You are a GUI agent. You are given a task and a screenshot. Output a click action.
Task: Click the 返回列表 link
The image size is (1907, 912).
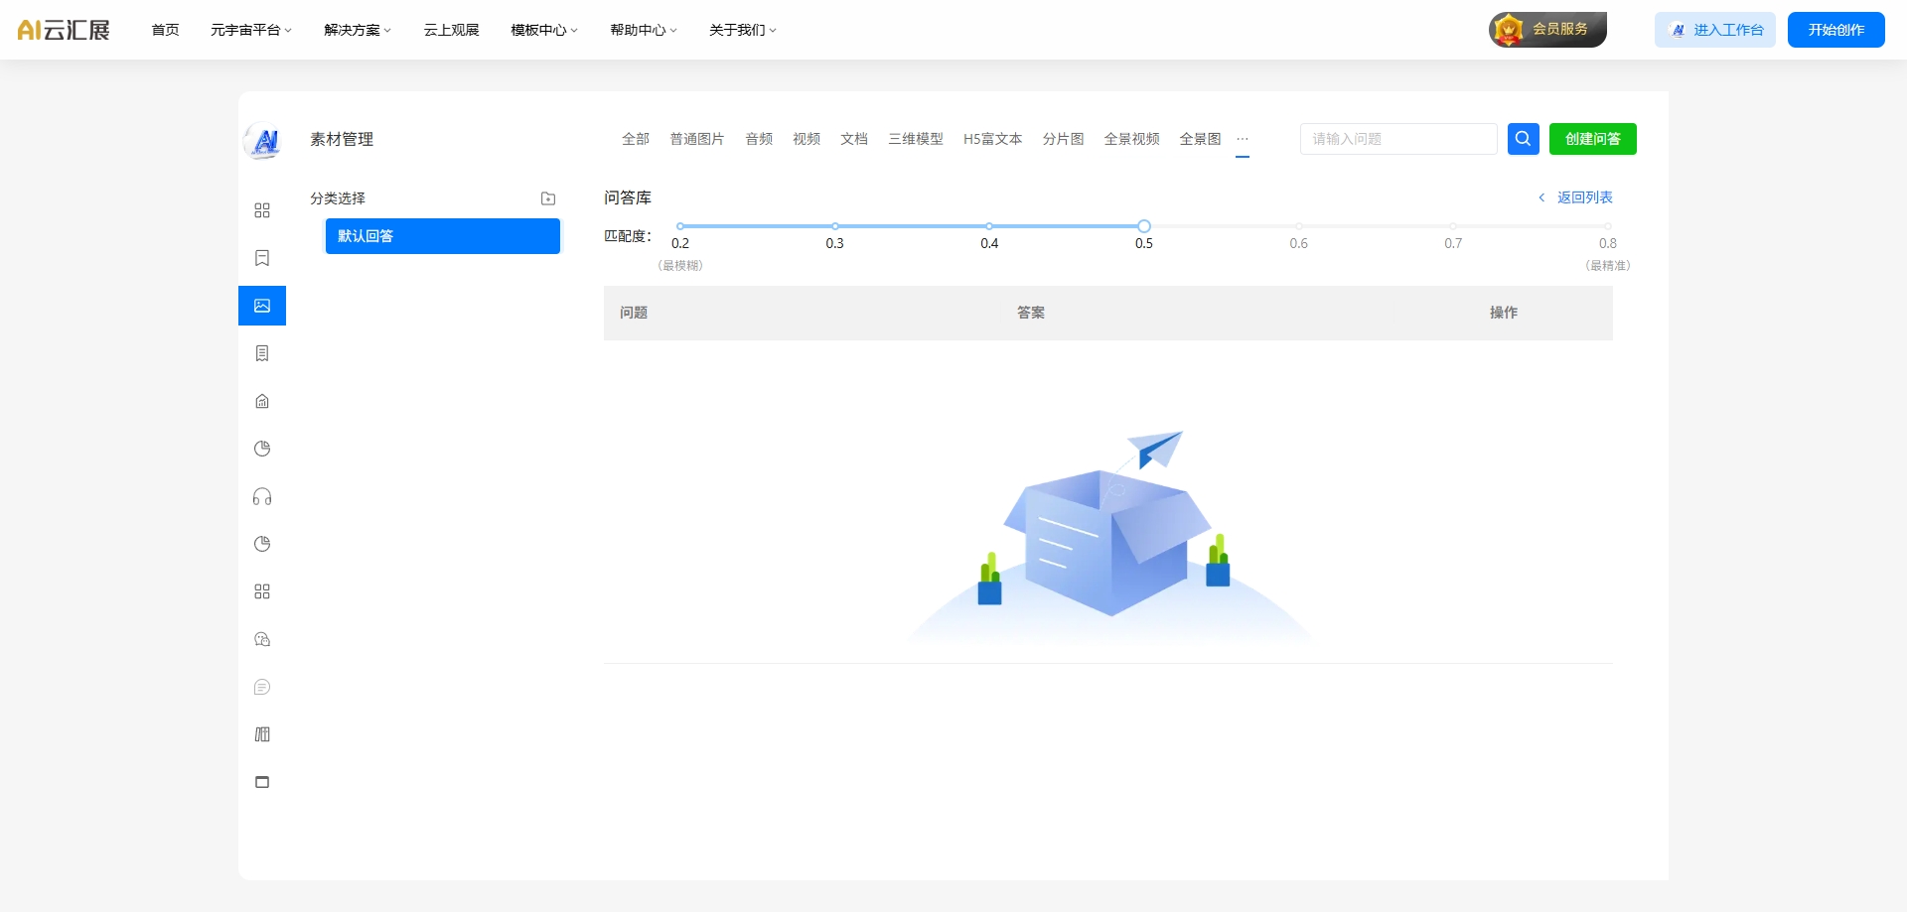pyautogui.click(x=1583, y=197)
